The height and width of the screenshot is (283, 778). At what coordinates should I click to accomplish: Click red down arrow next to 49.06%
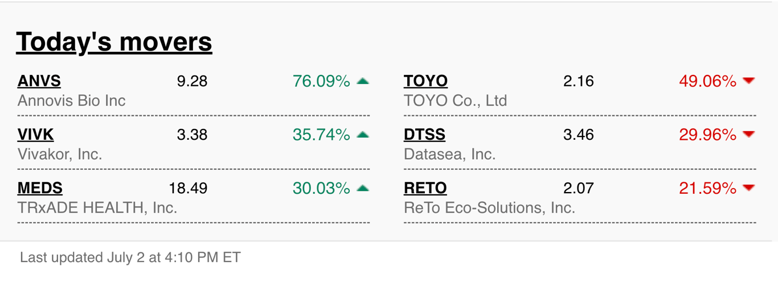749,81
